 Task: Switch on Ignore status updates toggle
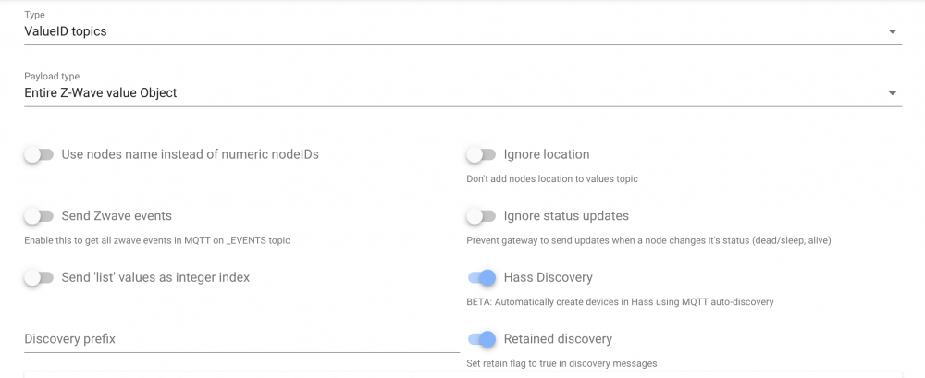pyautogui.click(x=481, y=216)
